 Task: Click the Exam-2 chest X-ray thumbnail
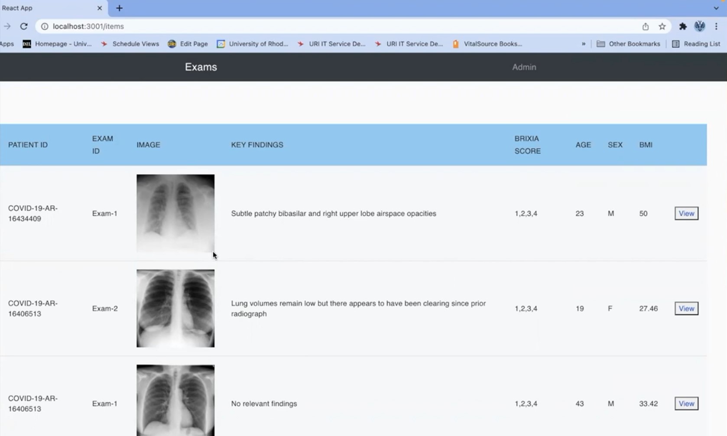click(175, 308)
